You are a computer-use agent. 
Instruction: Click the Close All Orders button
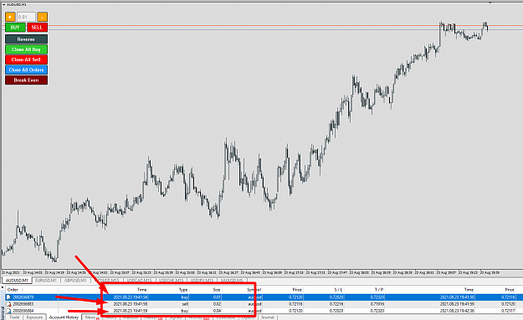coord(26,70)
